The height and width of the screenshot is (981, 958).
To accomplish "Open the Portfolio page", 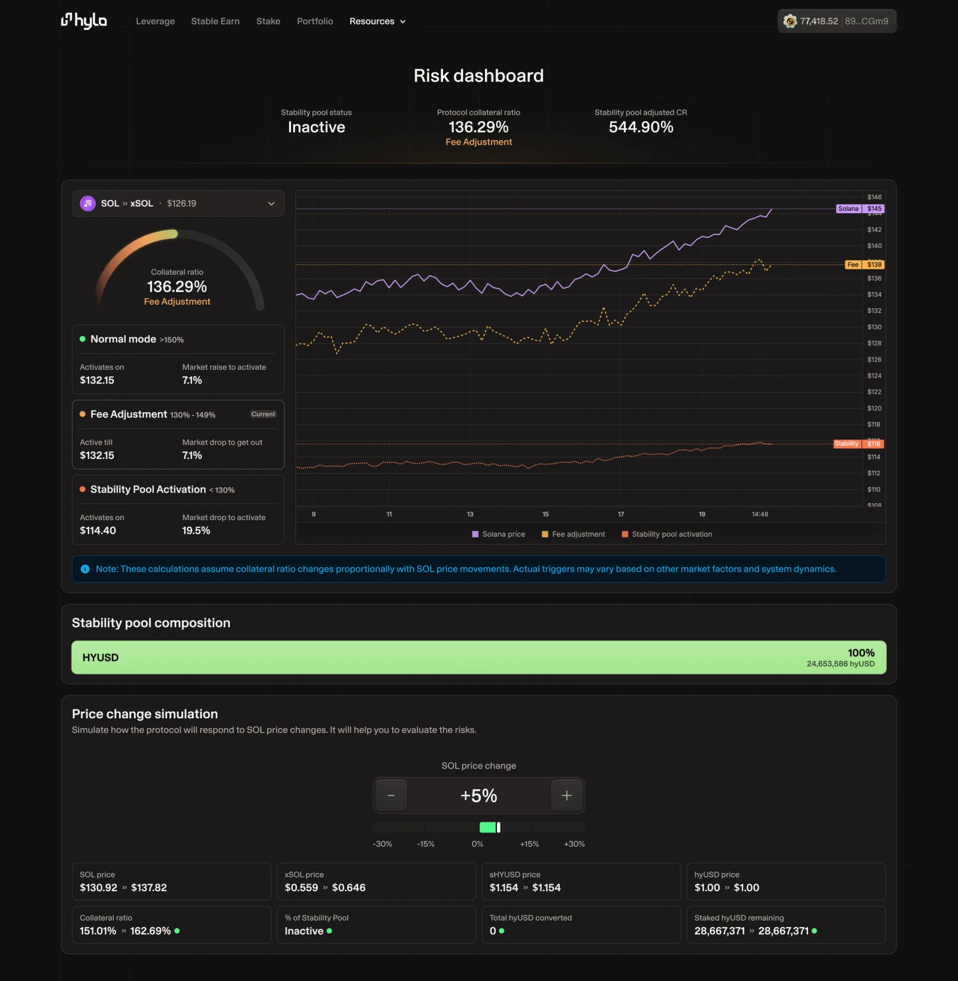I will pyautogui.click(x=315, y=21).
